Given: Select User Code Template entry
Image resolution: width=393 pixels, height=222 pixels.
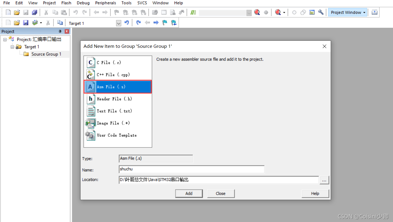Looking at the screenshot, I should [x=118, y=135].
